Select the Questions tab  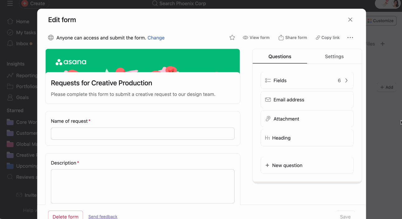(x=279, y=56)
